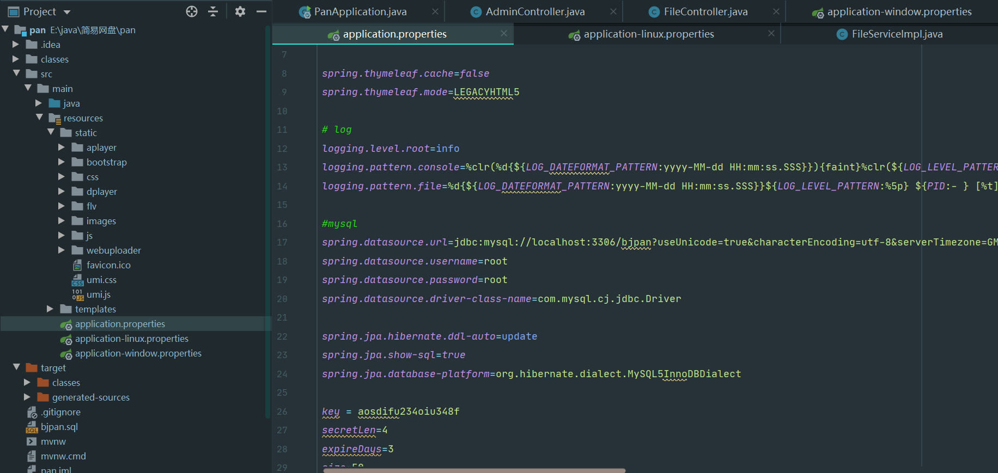
Task: Close the FileController.java tab
Action: (x=776, y=11)
